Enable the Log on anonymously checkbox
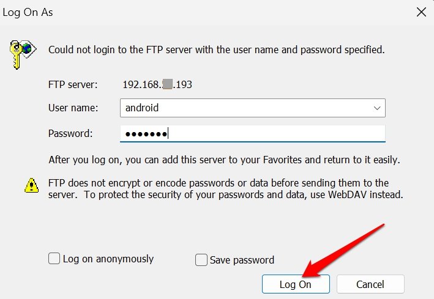Viewport: 434px width, 299px height. [x=54, y=259]
